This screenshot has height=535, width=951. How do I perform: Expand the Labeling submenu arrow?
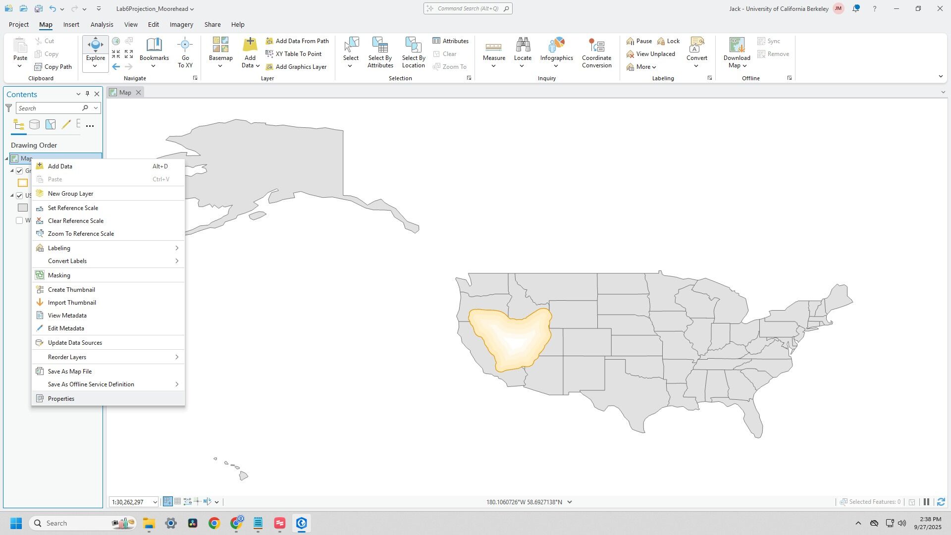pos(177,248)
